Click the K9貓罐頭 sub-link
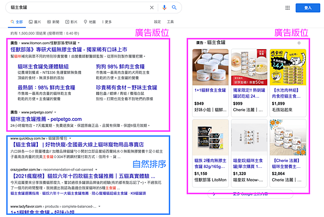Image resolution: width=324 pixels, height=217 pixels. pyautogui.click(x=138, y=193)
